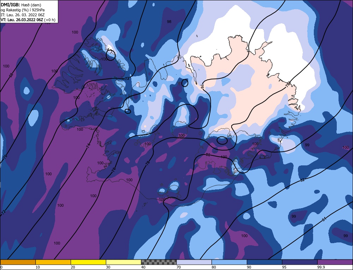This screenshot has width=353, height=270.
Task: Click the "68" contour label
Action: [x=11, y=75]
